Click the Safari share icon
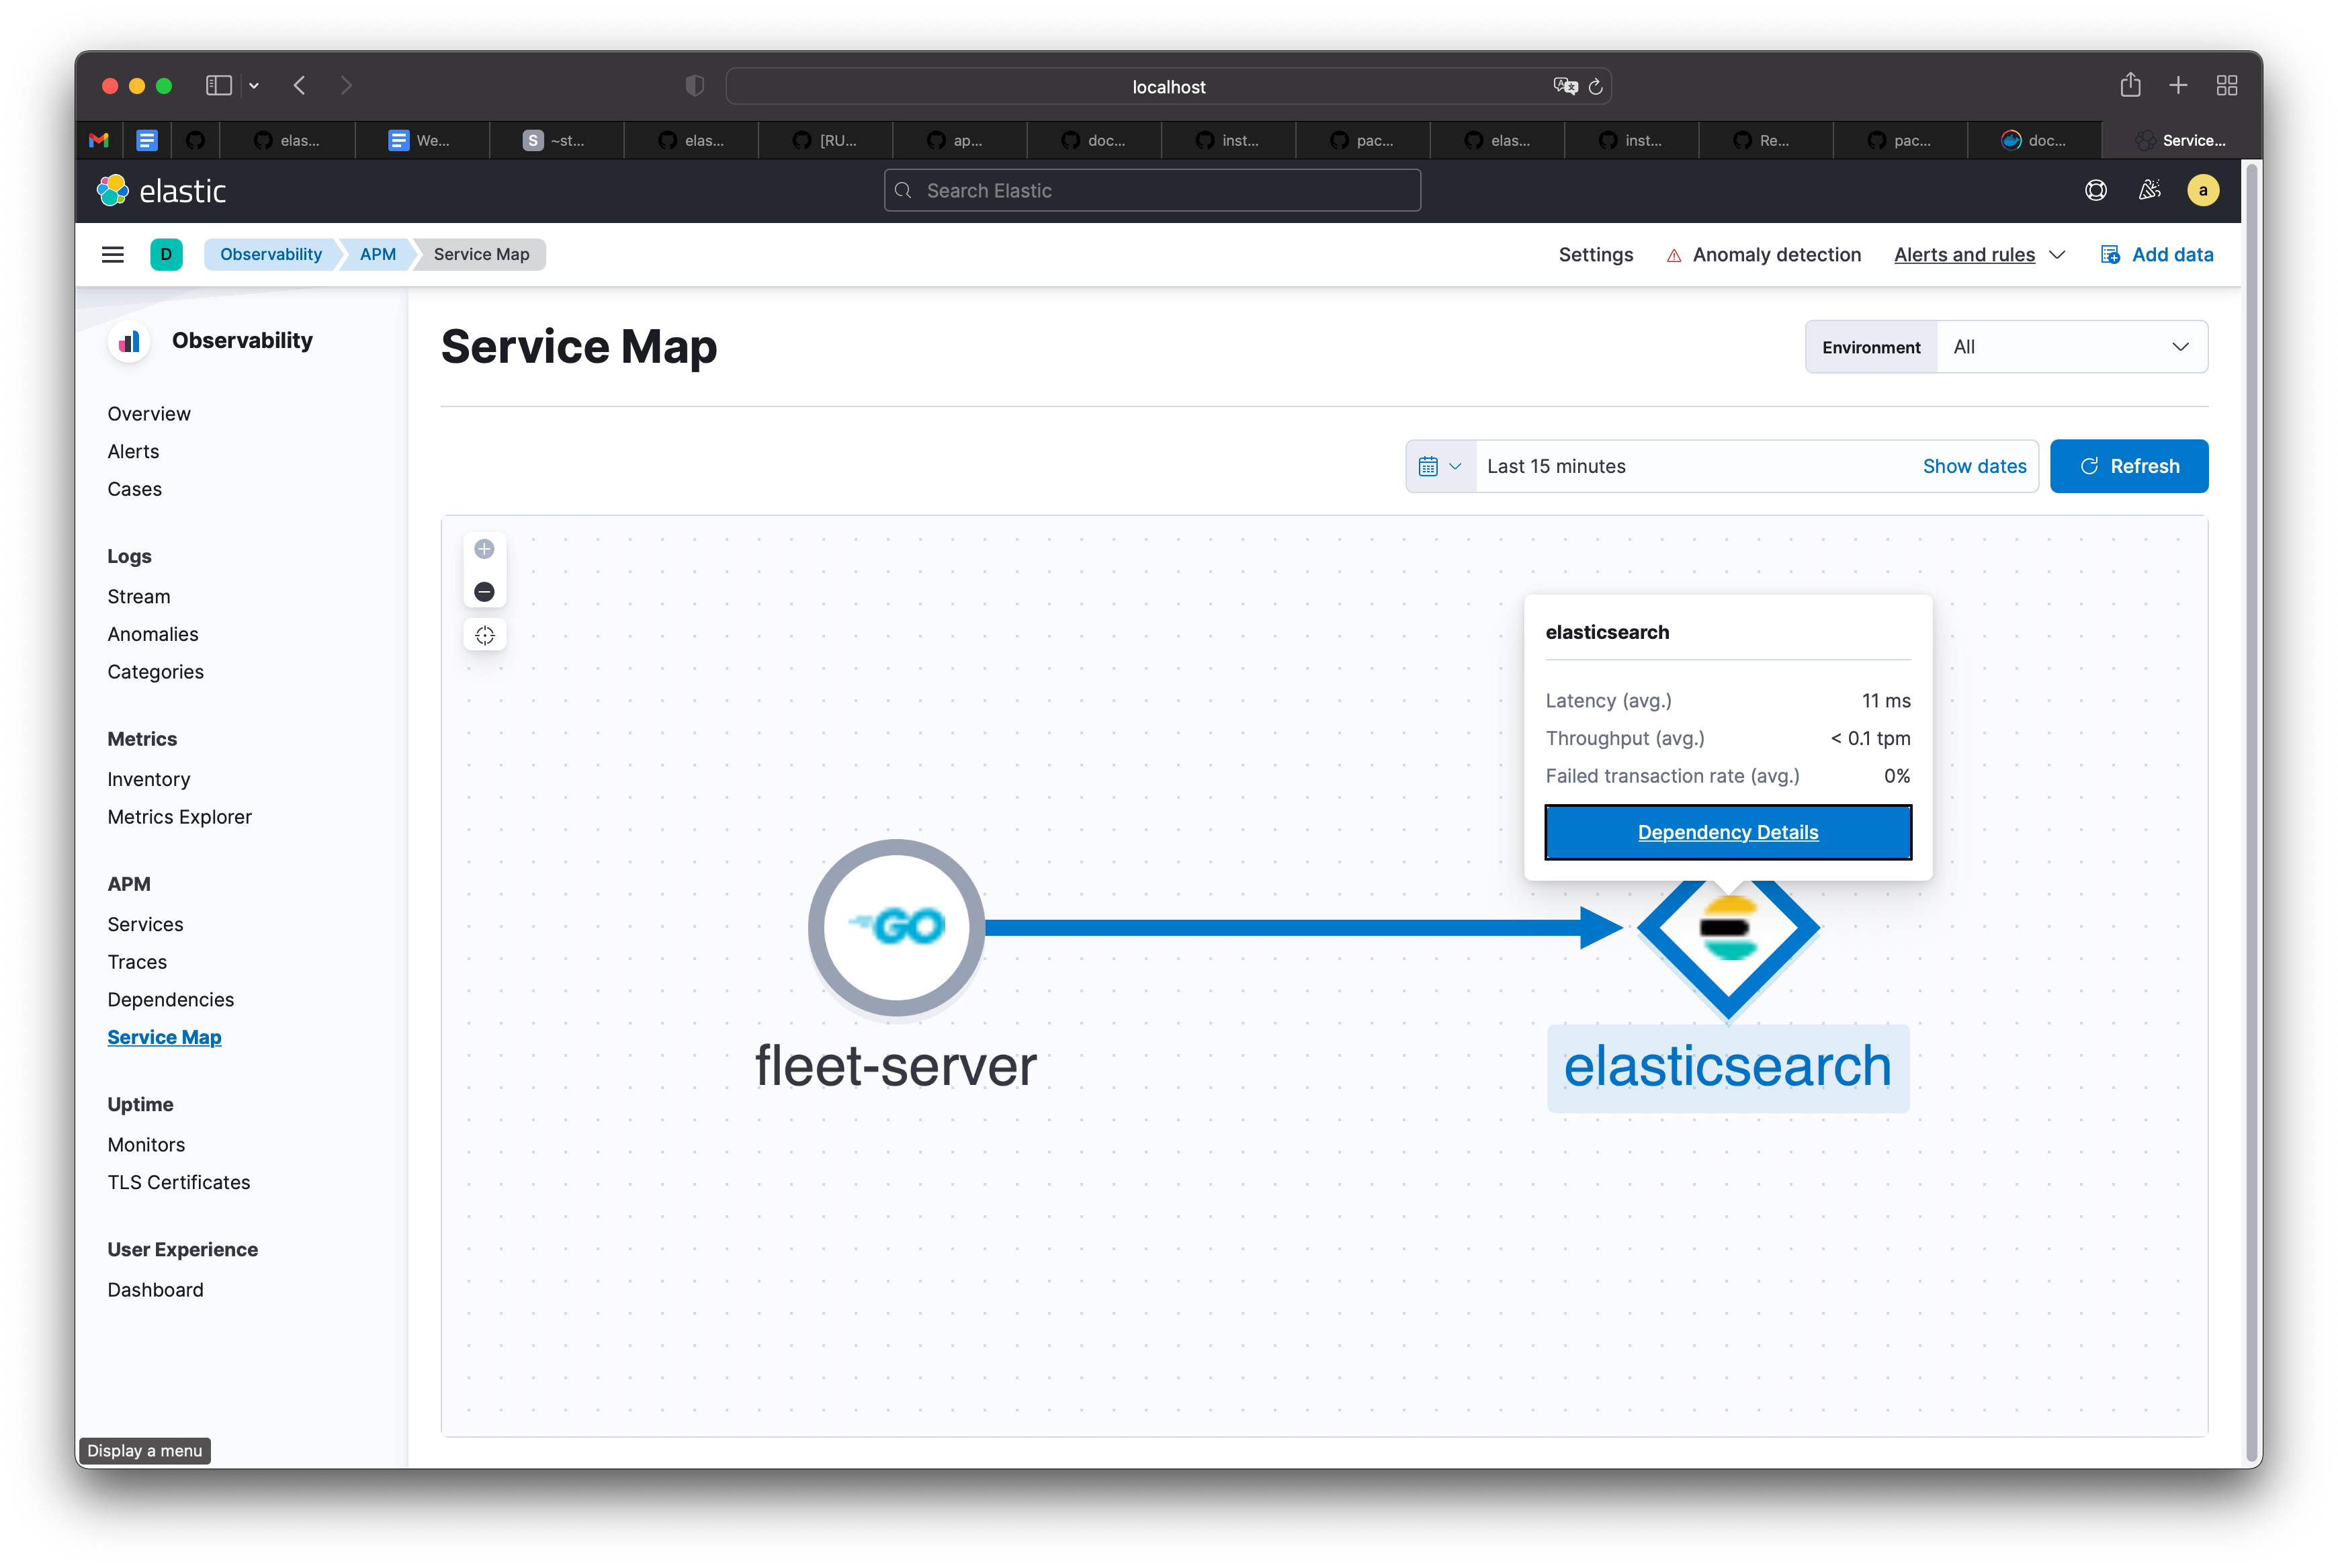2338x1568 pixels. point(2130,86)
